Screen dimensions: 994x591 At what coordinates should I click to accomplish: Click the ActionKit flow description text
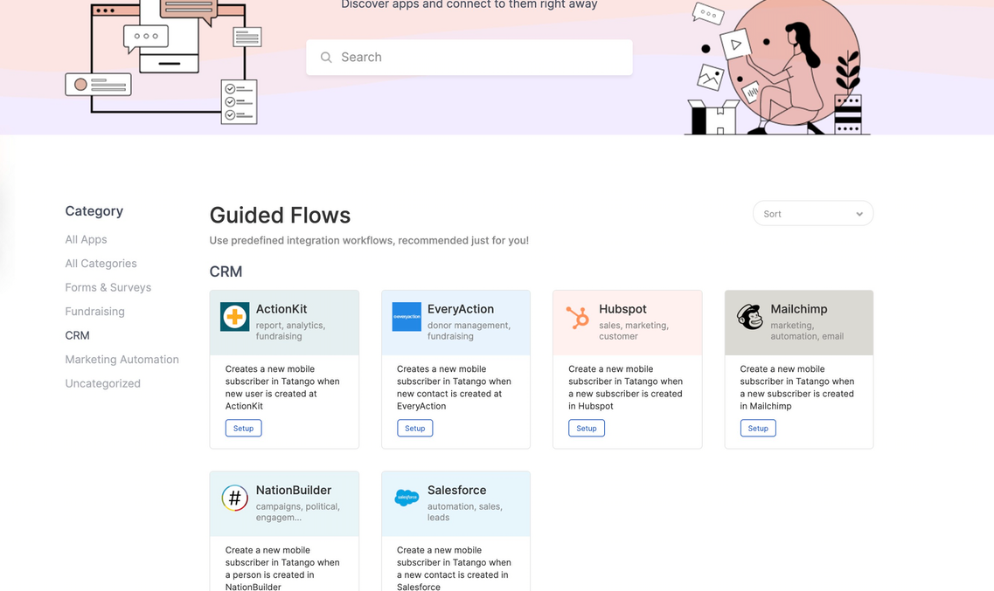point(282,388)
